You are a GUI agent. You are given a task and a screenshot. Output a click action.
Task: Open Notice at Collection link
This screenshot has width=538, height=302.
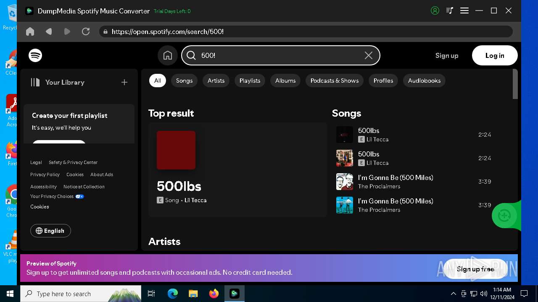pos(84,187)
